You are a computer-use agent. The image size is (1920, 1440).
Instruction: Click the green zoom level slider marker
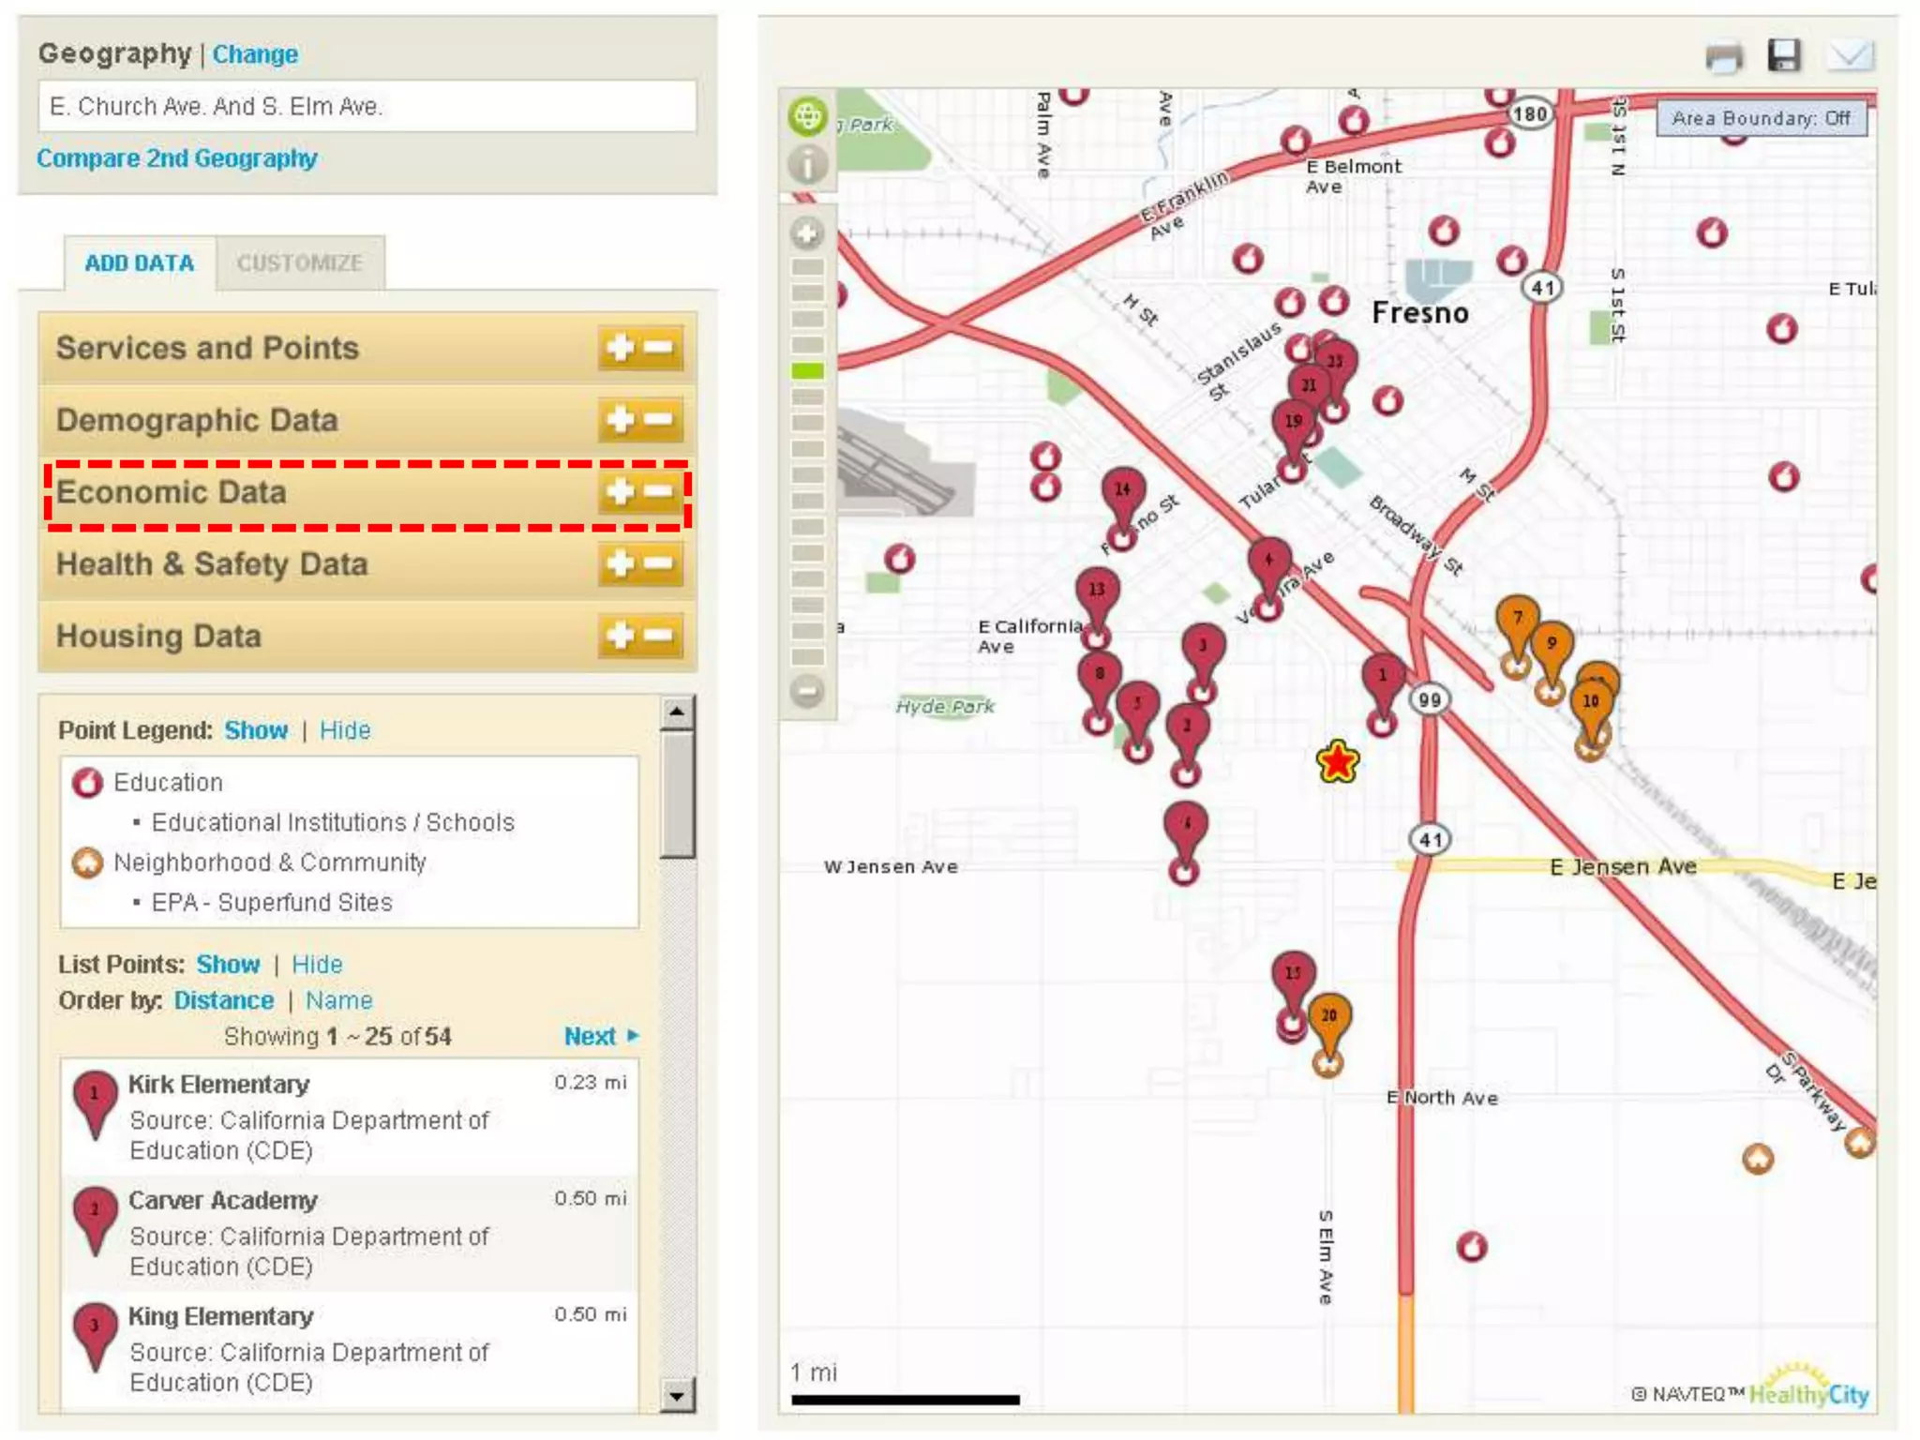(x=807, y=371)
